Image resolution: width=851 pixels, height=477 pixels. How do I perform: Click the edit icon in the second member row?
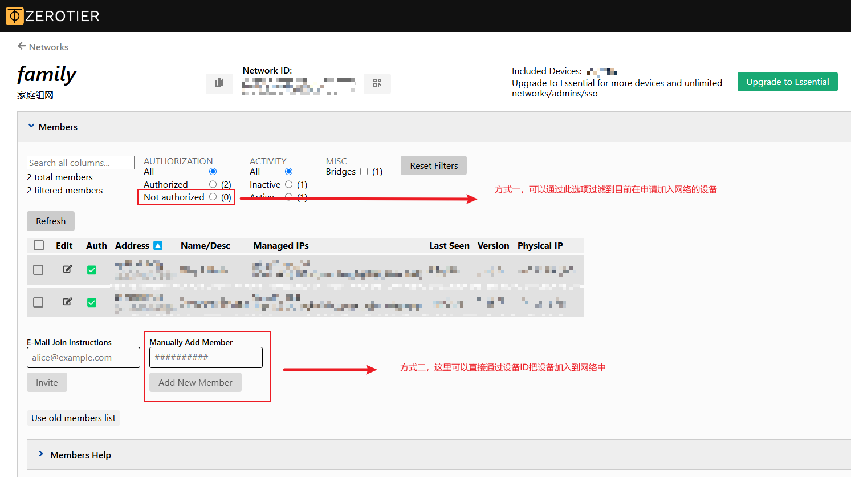(67, 302)
